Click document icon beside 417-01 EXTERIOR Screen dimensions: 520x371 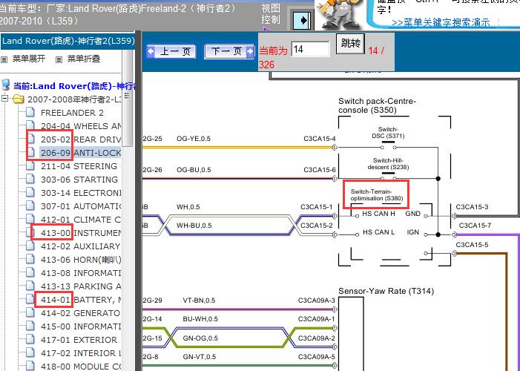pyautogui.click(x=30, y=339)
